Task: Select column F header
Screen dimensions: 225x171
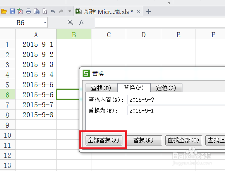Action: 211,34
